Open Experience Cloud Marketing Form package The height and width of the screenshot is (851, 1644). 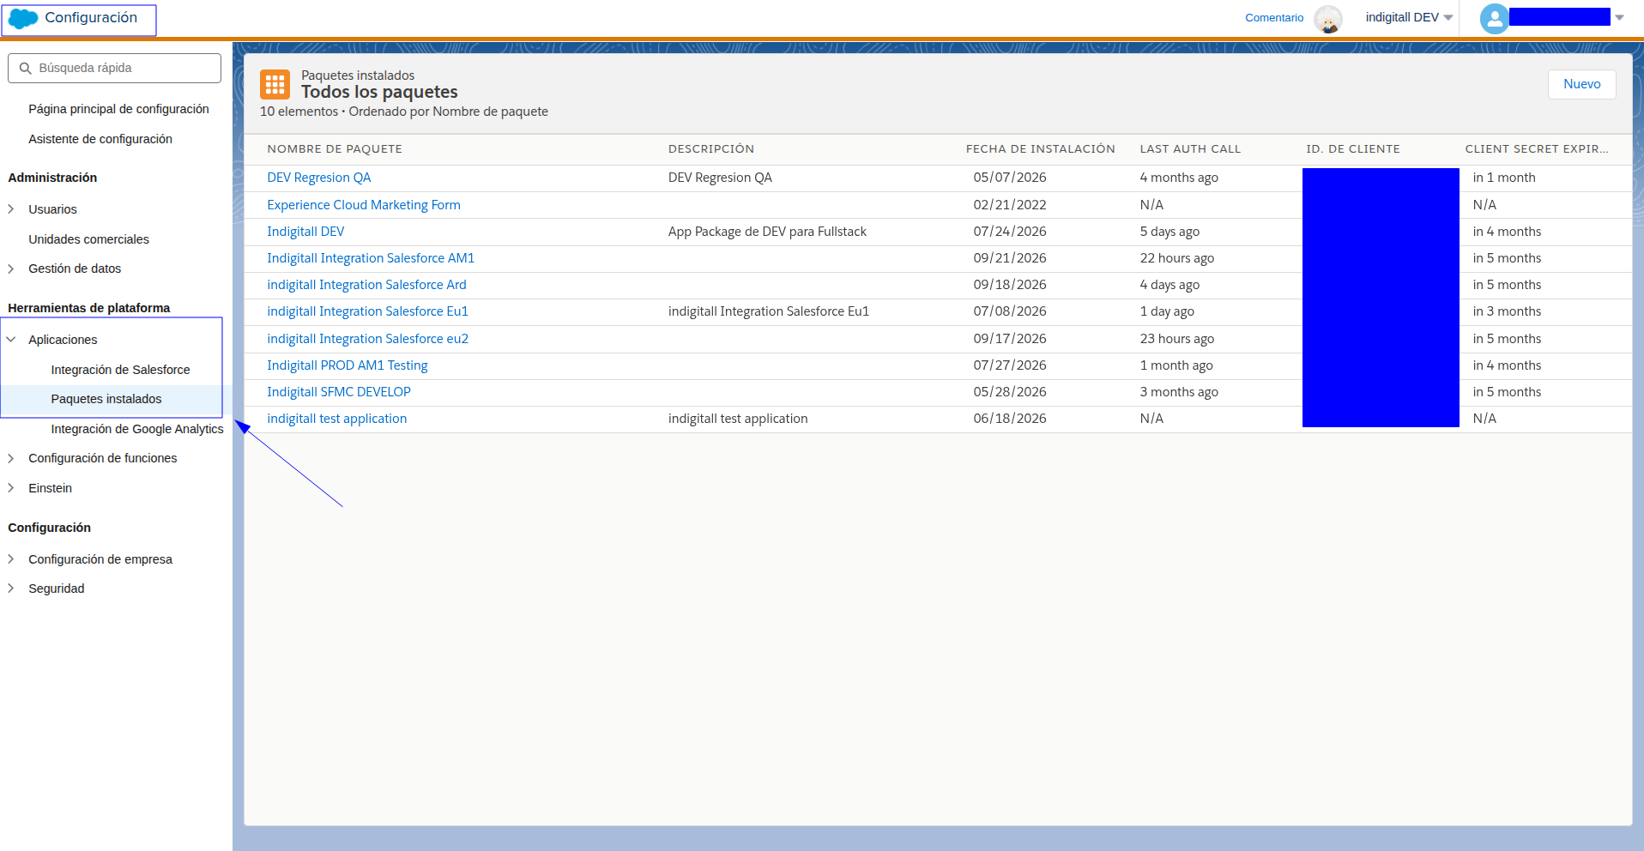(x=364, y=205)
